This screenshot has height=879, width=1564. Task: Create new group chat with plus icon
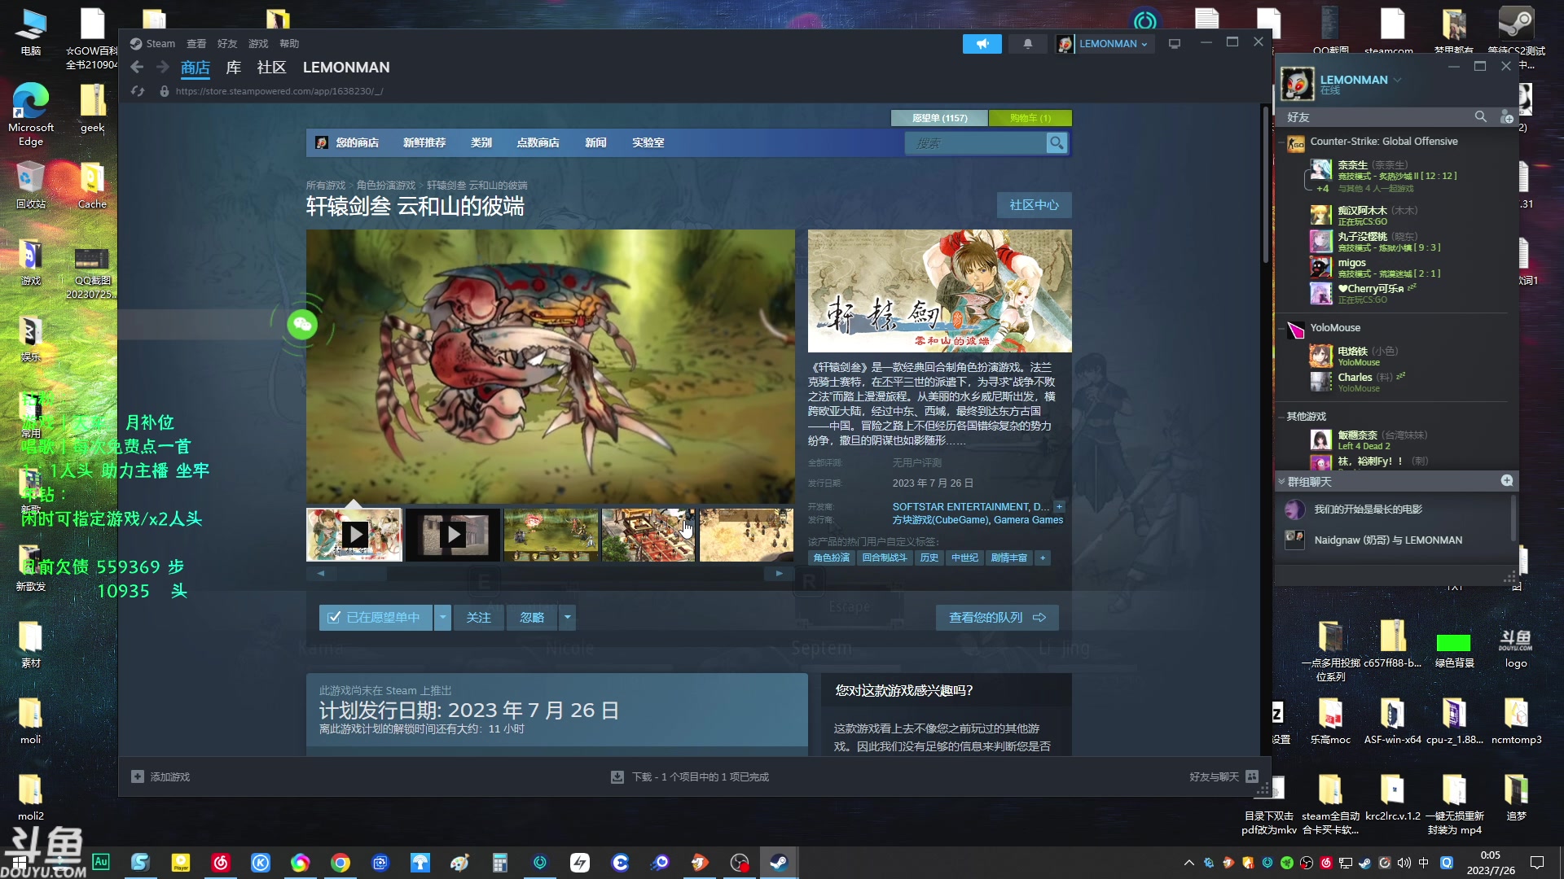[1507, 481]
